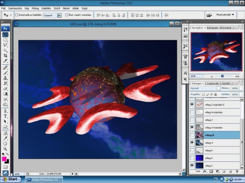Open the Szűrő menu

[x=57, y=9]
